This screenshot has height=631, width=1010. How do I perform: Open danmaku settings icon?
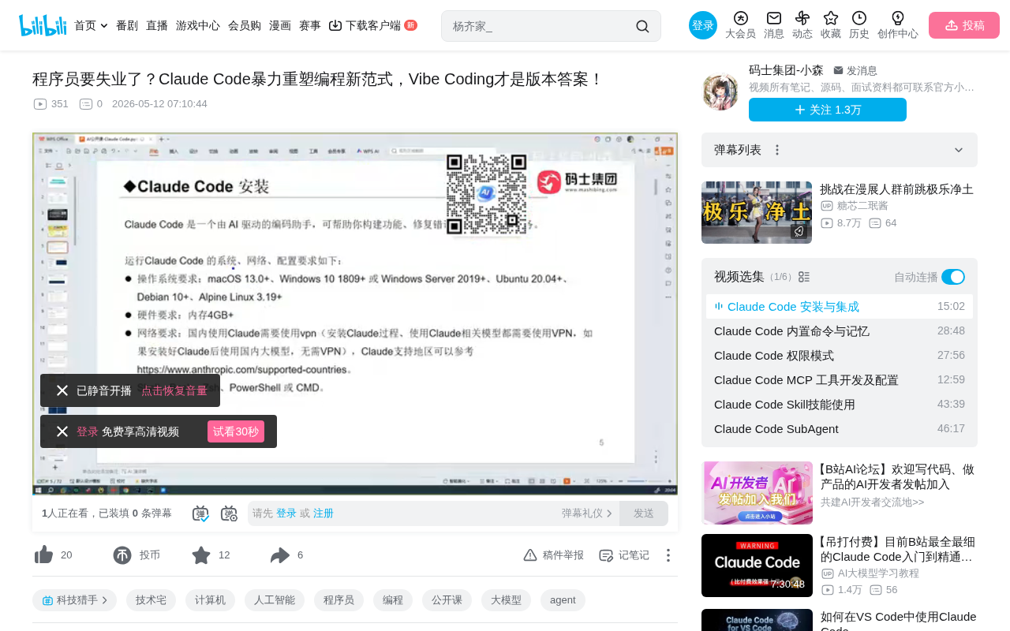[x=229, y=513]
